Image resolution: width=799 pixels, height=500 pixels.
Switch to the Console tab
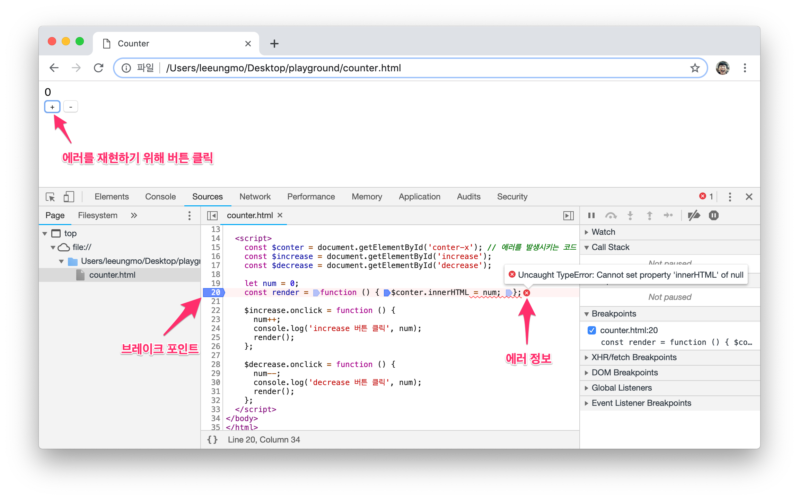pyautogui.click(x=160, y=197)
